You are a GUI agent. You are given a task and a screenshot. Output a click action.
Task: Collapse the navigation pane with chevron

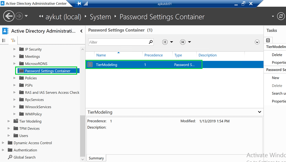tap(81, 31)
